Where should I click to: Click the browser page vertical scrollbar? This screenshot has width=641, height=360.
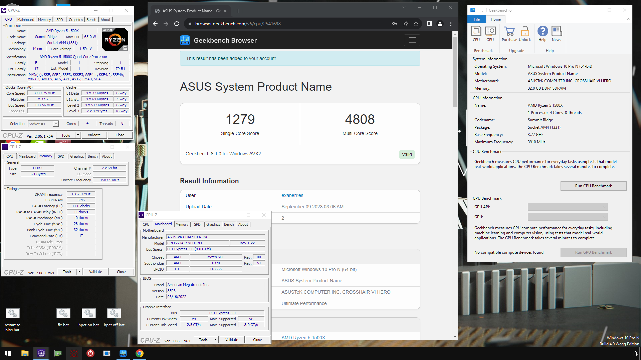[x=455, y=72]
